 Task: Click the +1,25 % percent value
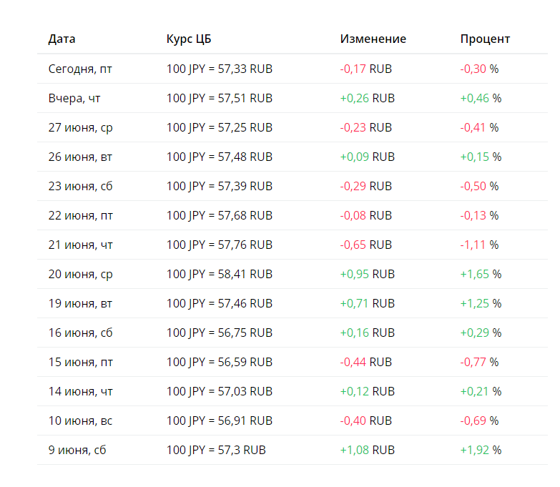(481, 304)
